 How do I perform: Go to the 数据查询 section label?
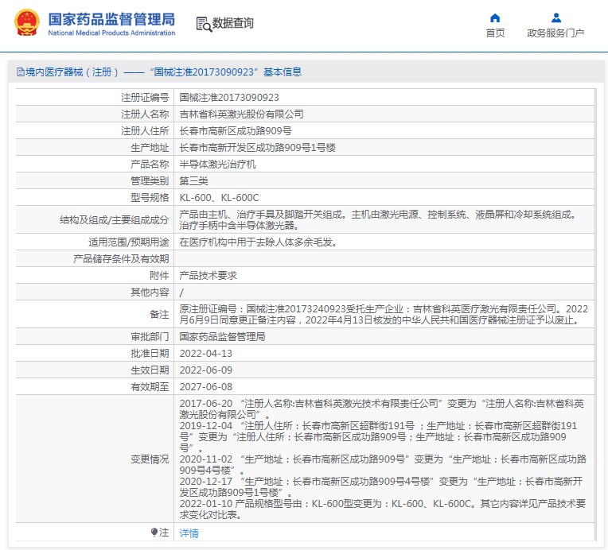(233, 24)
